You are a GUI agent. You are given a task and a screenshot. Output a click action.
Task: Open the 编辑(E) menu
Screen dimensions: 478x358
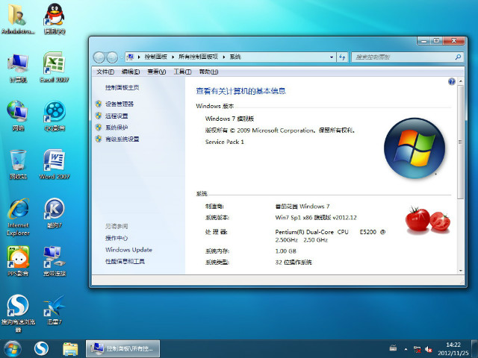[x=131, y=72]
